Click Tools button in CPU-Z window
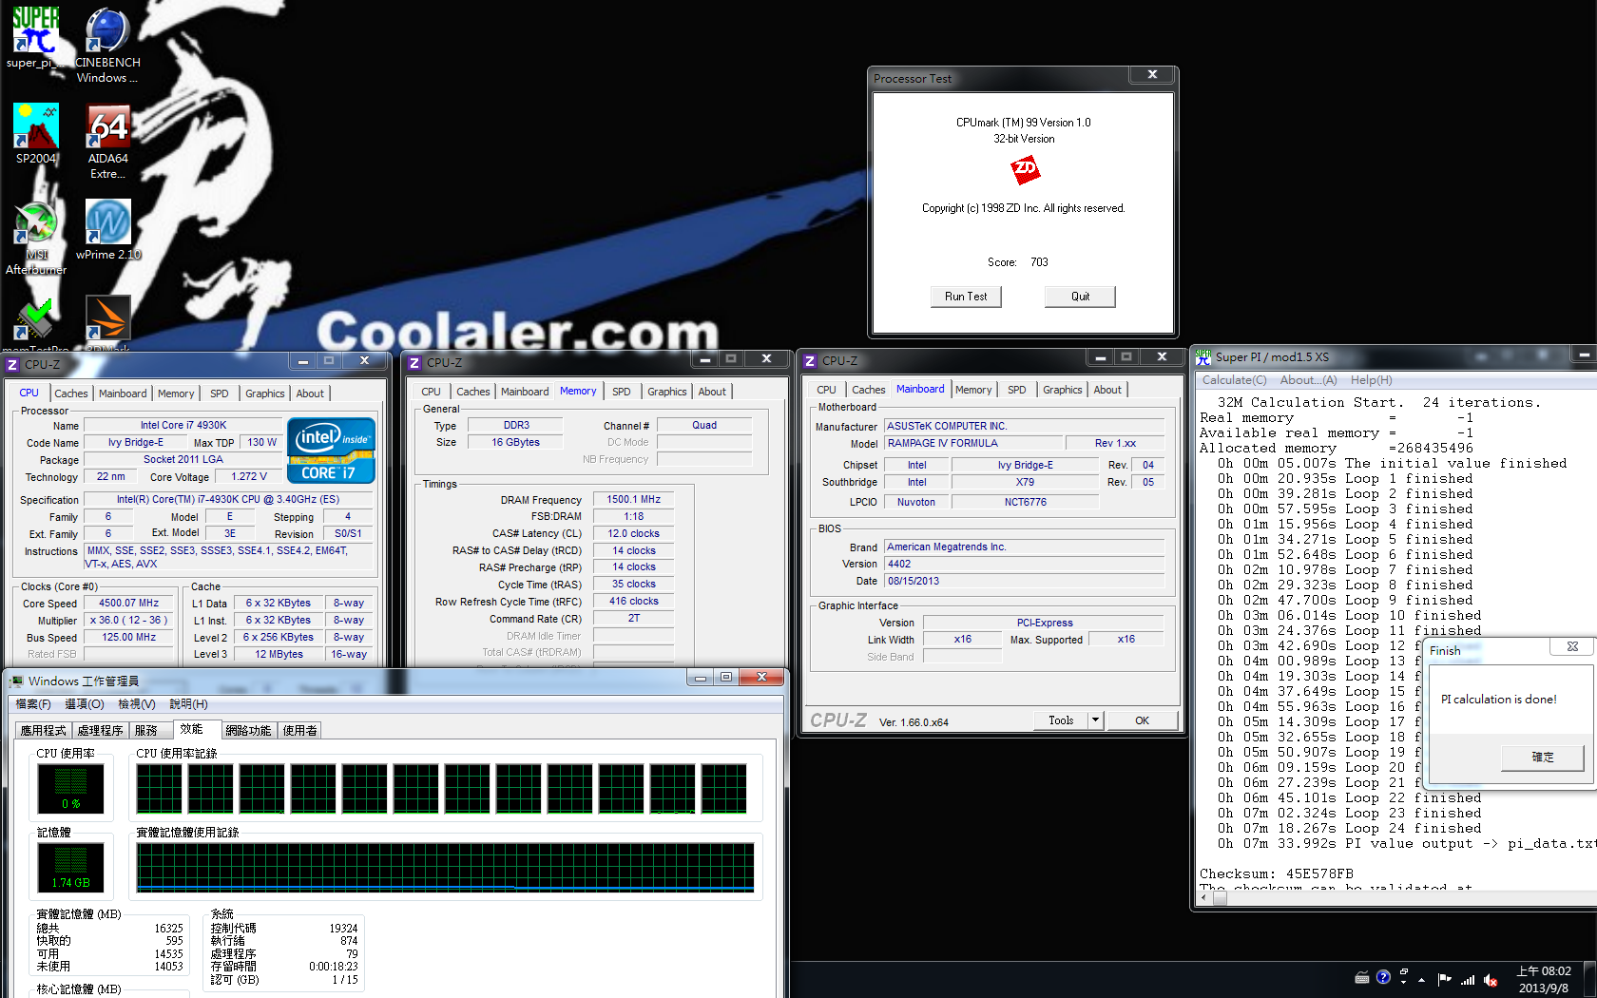The width and height of the screenshot is (1597, 998). coord(1061,720)
